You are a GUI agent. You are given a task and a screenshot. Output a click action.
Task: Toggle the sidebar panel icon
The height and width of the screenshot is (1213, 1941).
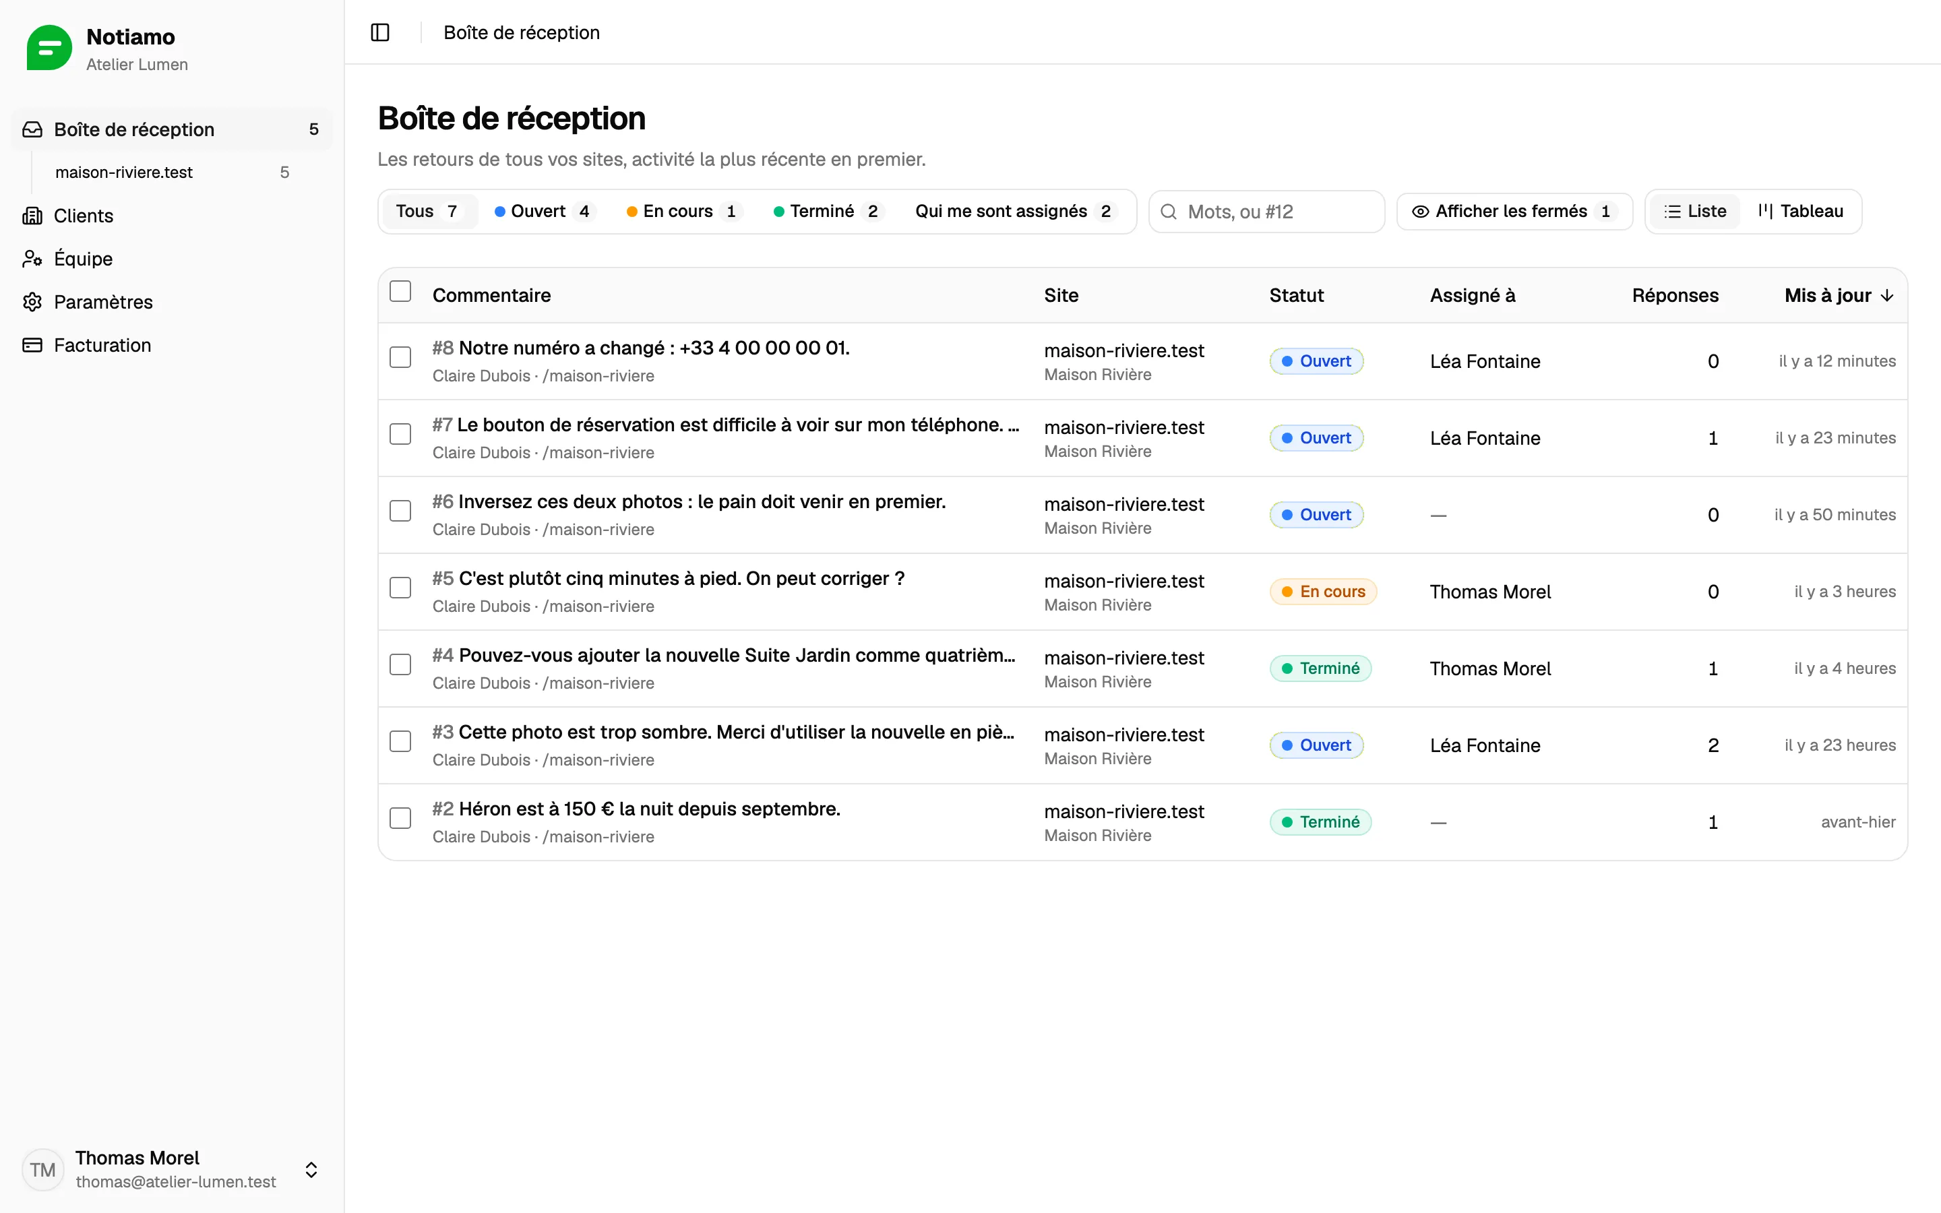coord(380,32)
